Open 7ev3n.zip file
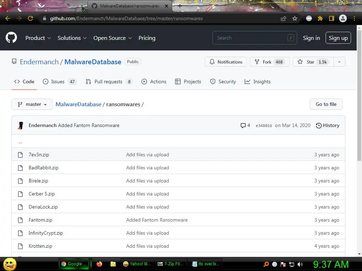Image resolution: width=362 pixels, height=271 pixels. click(39, 155)
